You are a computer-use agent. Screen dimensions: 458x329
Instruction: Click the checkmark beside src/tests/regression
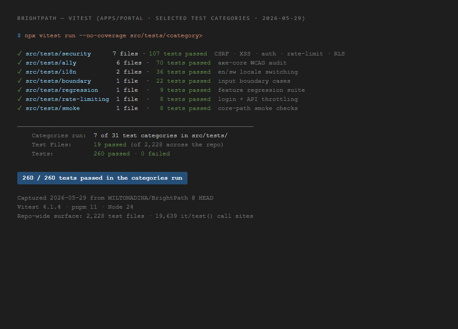(19, 90)
